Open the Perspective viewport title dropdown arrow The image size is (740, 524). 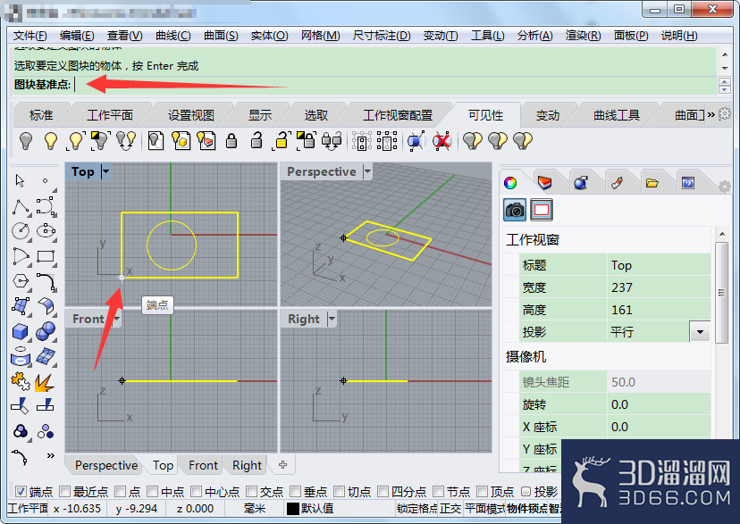coord(367,171)
